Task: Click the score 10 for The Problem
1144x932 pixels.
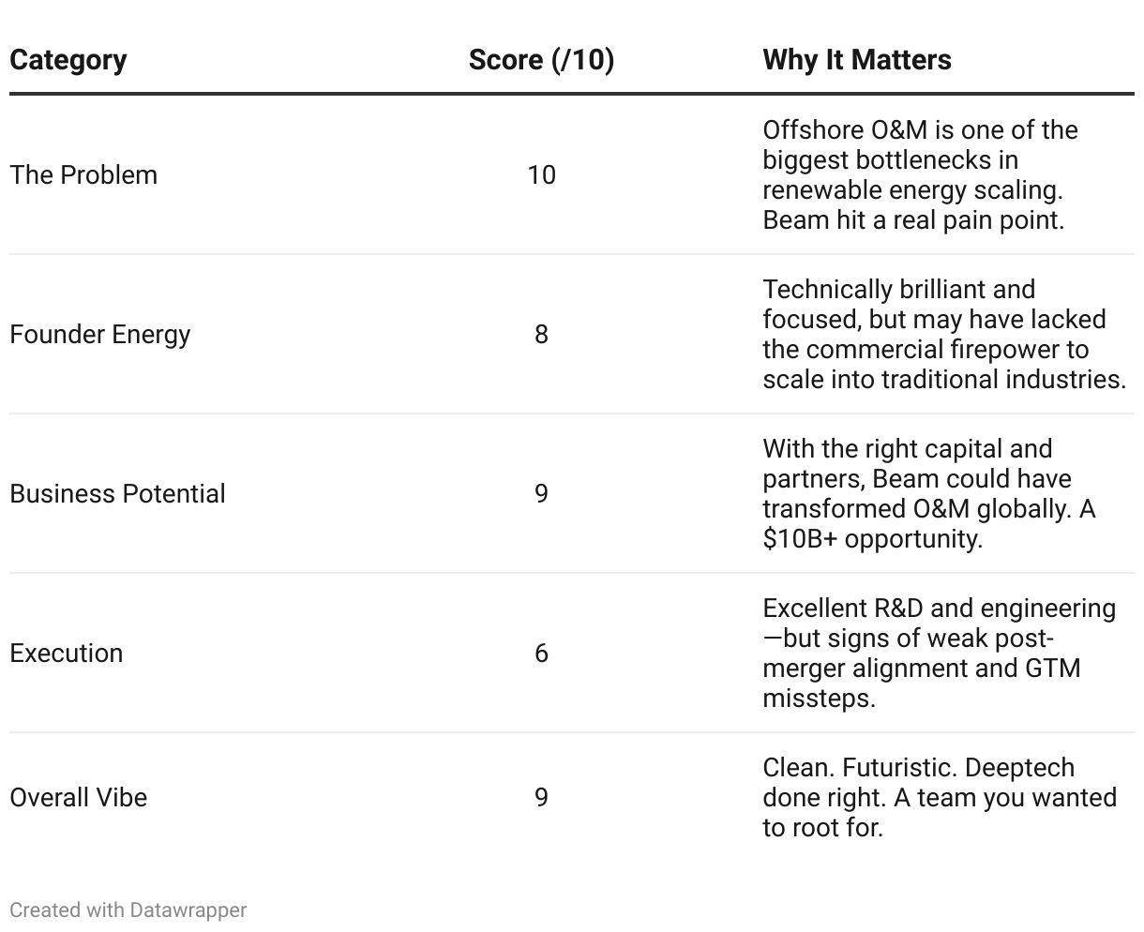Action: 541,175
